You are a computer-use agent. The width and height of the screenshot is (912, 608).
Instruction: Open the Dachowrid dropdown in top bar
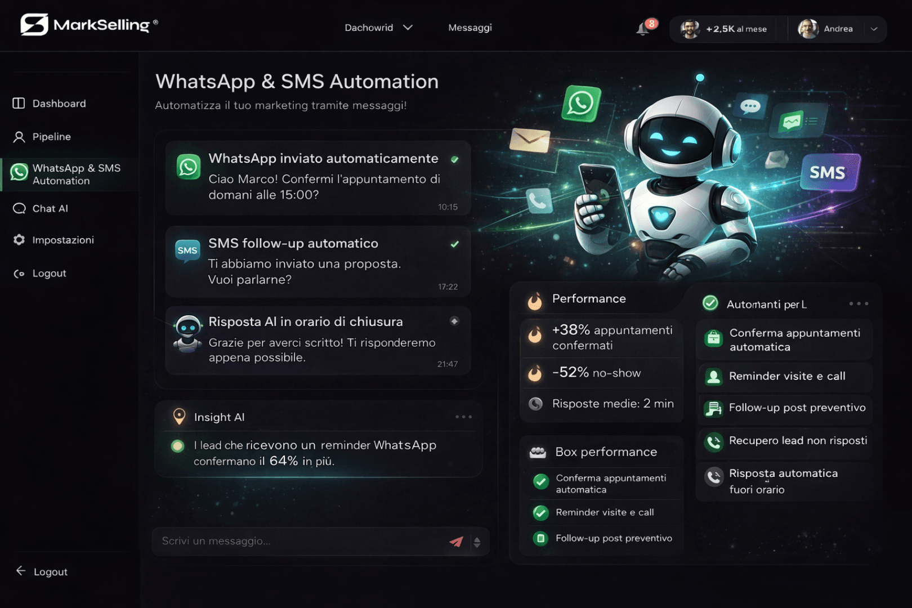click(x=379, y=27)
